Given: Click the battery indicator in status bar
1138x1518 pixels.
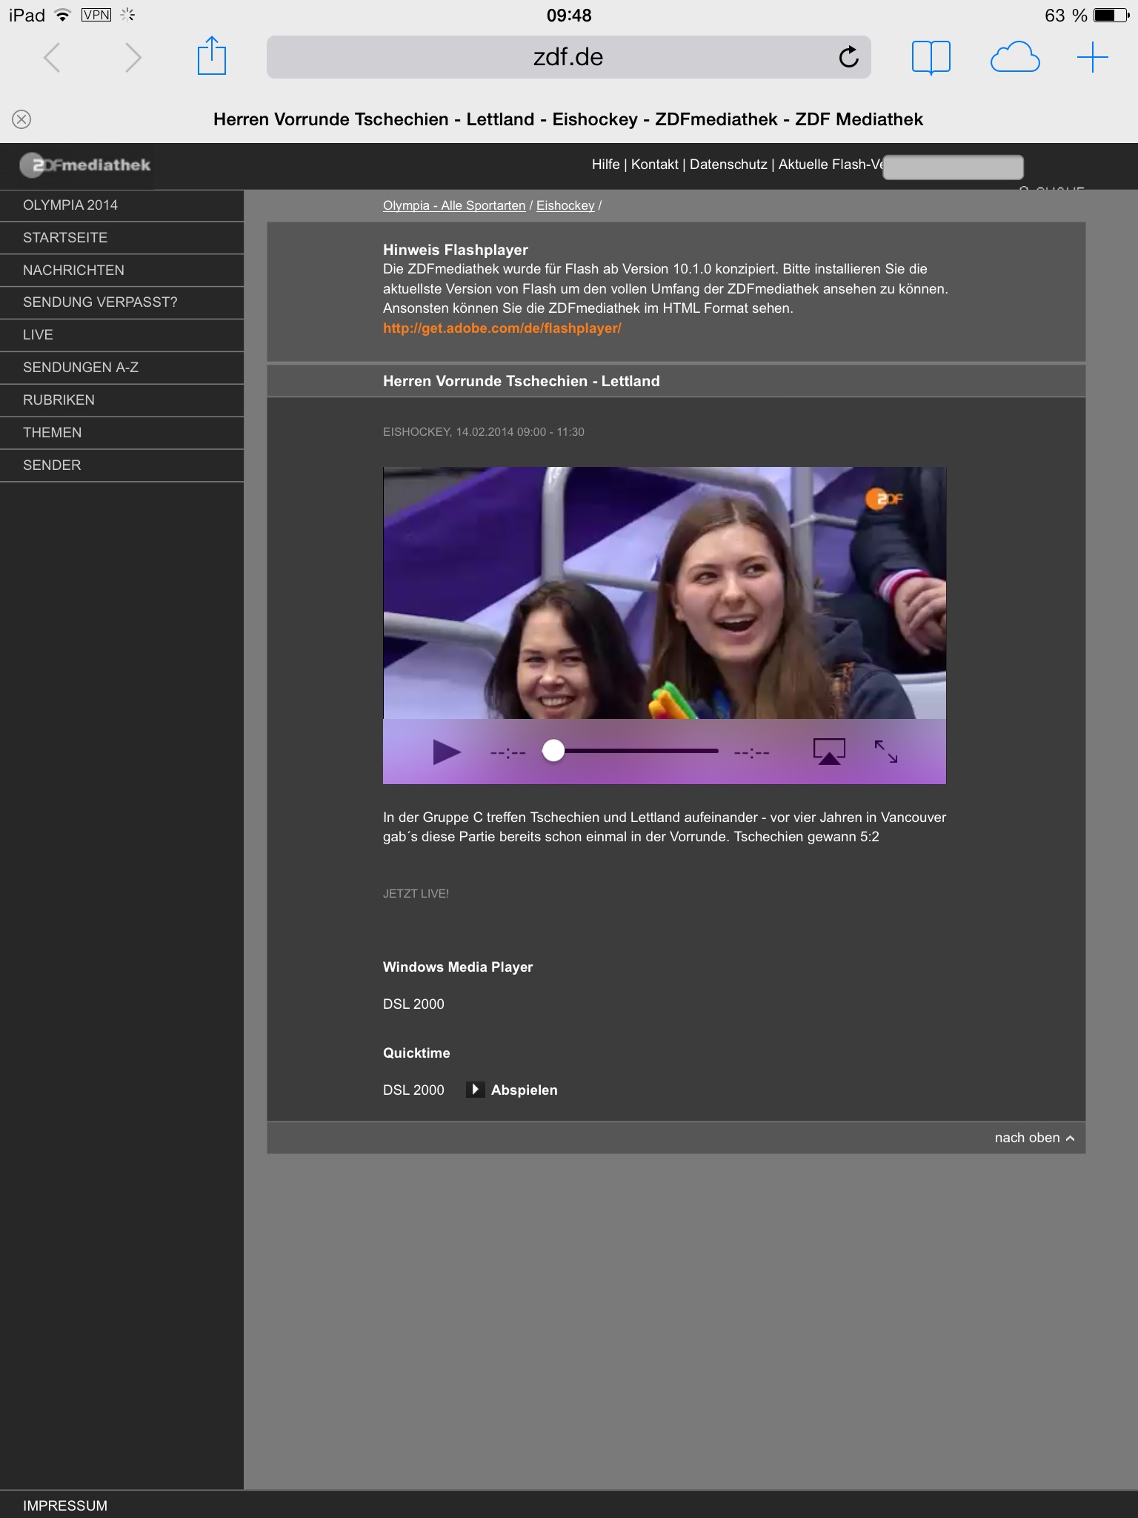Looking at the screenshot, I should point(1111,15).
